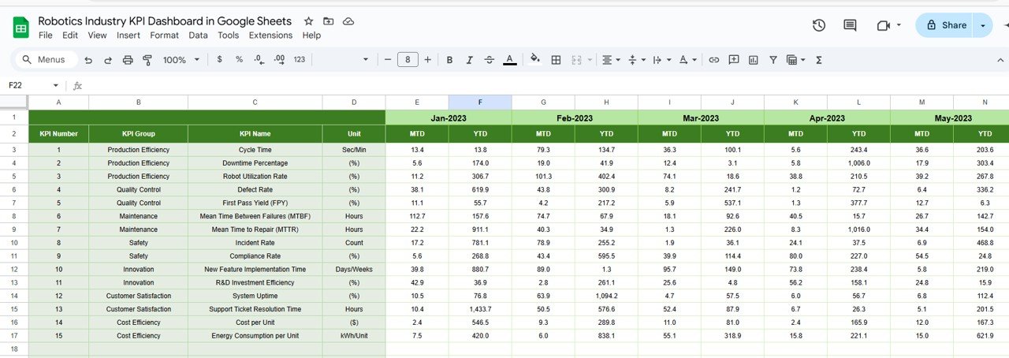Star the Robotics KPI Dashboard document

[308, 21]
